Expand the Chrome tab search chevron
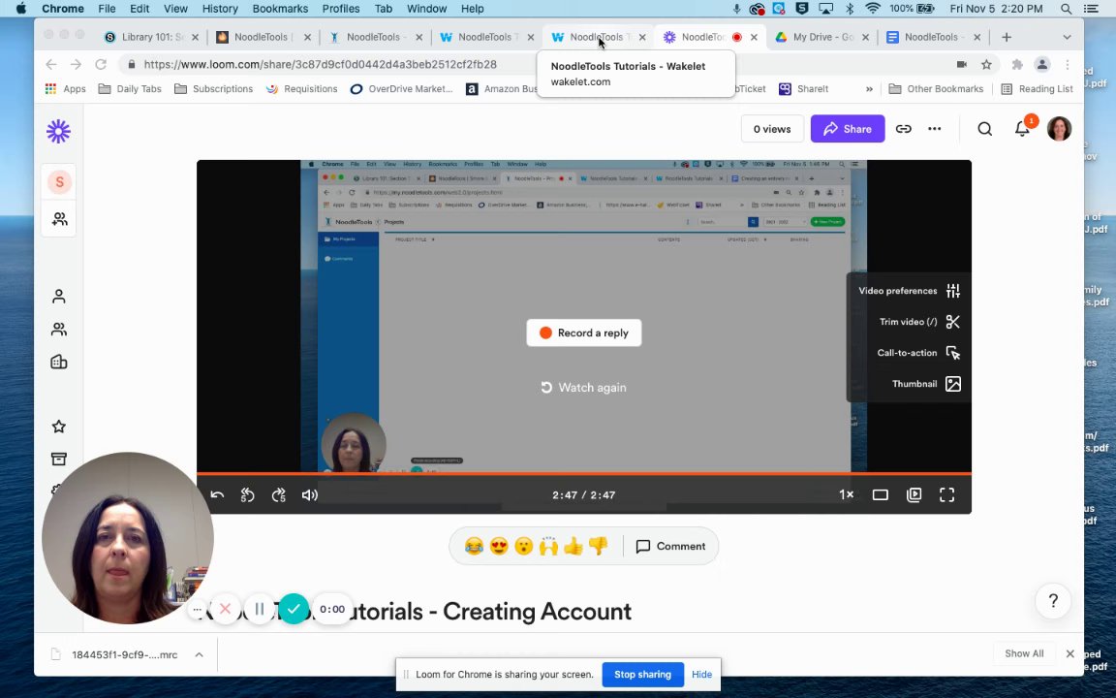The height and width of the screenshot is (698, 1116). click(x=1067, y=37)
